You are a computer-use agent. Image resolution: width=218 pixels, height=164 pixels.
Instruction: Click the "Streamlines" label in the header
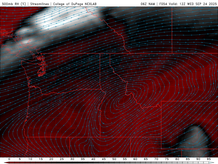(40, 4)
